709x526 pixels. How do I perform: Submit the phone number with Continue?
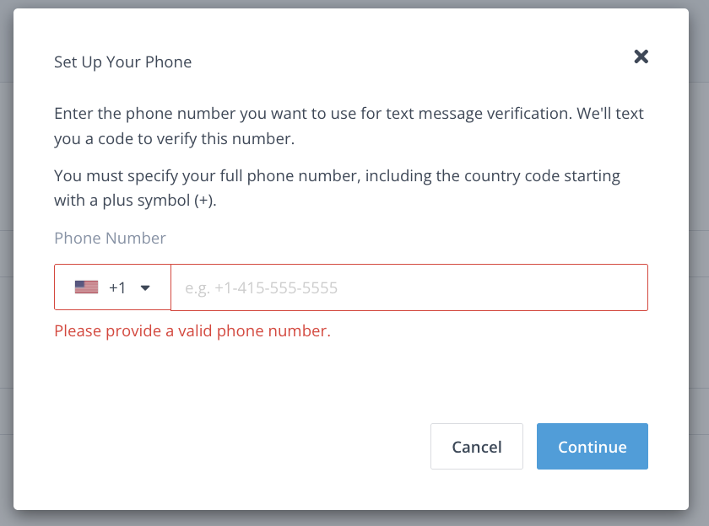(592, 447)
